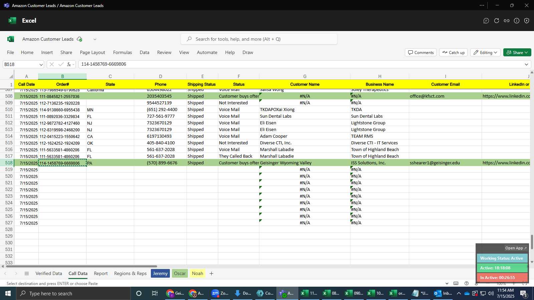The height and width of the screenshot is (300, 534).
Task: Open the more options ellipsis in title bar
Action: 482,5
